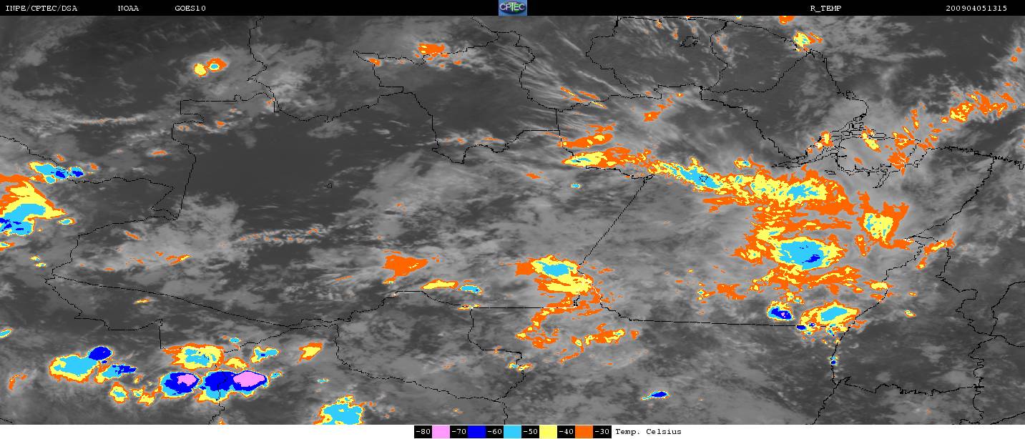
Task: Click the light blue legend color swatch
Action: (x=512, y=432)
